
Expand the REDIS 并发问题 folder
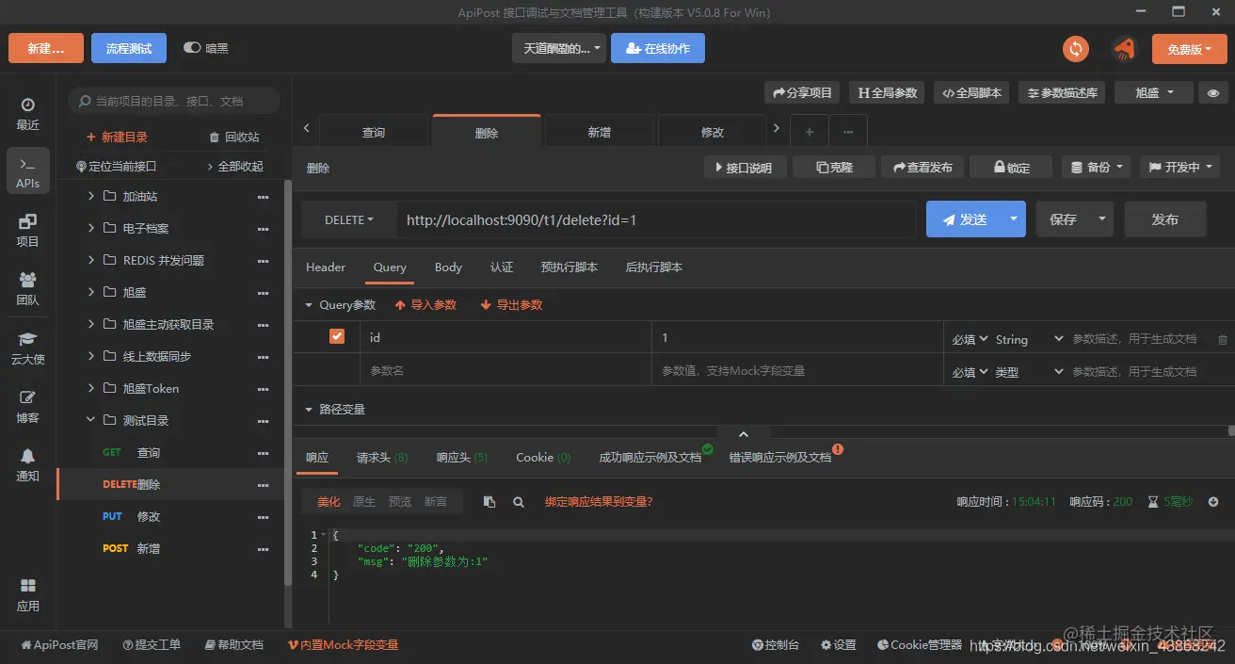[x=91, y=260]
